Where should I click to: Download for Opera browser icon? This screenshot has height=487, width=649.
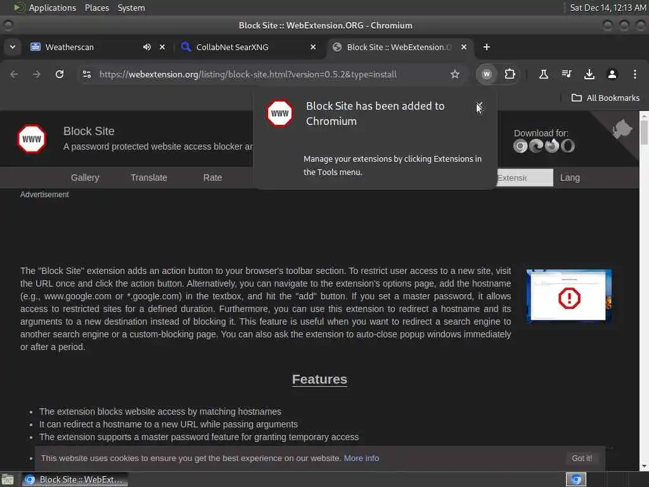pyautogui.click(x=568, y=146)
